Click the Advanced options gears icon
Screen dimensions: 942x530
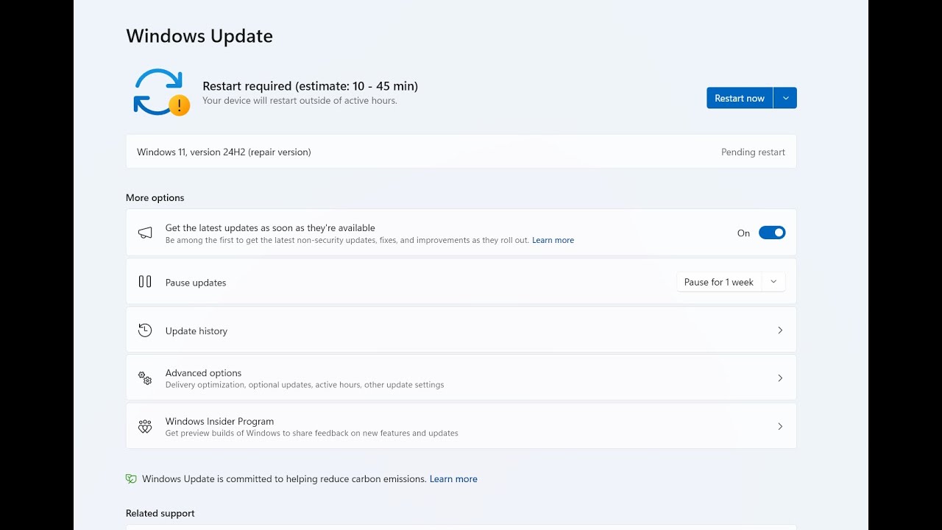145,378
